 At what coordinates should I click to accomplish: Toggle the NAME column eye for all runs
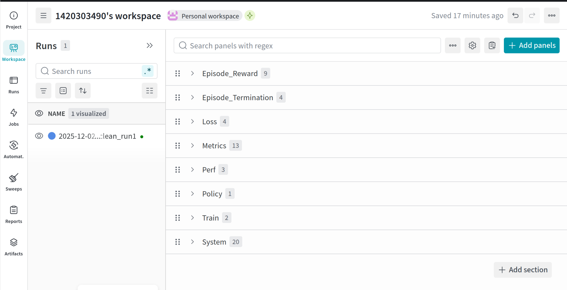(x=39, y=113)
